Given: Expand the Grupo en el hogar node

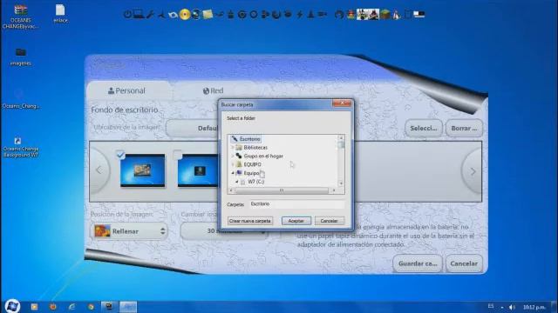Looking at the screenshot, I should tap(233, 156).
